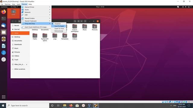193x108 pixels.
Task: Open the Music folder in file grid
Action: (84, 27)
